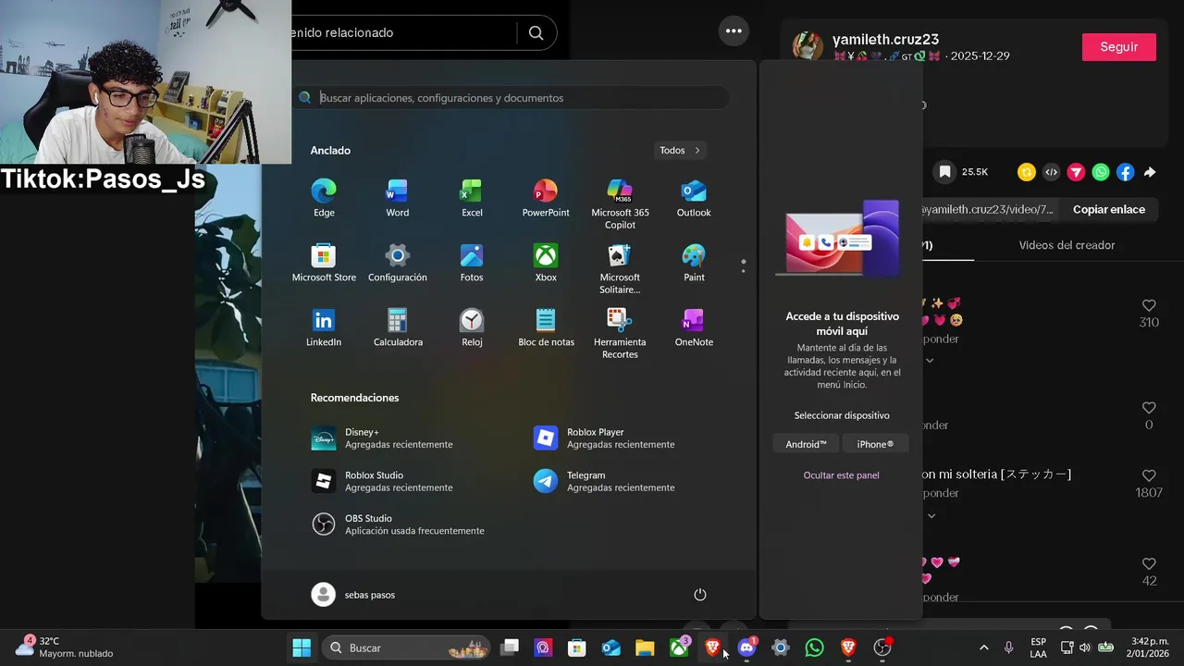Open the Excel pinned app
Screen dimensions: 1184x666
point(472,199)
